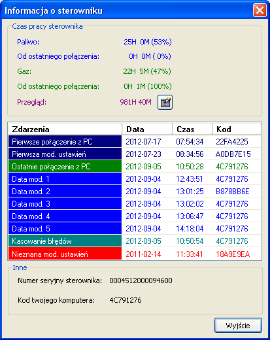This screenshot has width=270, height=340.
Task: Select the Ostatnie połączenie z PC row
Action: point(135,167)
